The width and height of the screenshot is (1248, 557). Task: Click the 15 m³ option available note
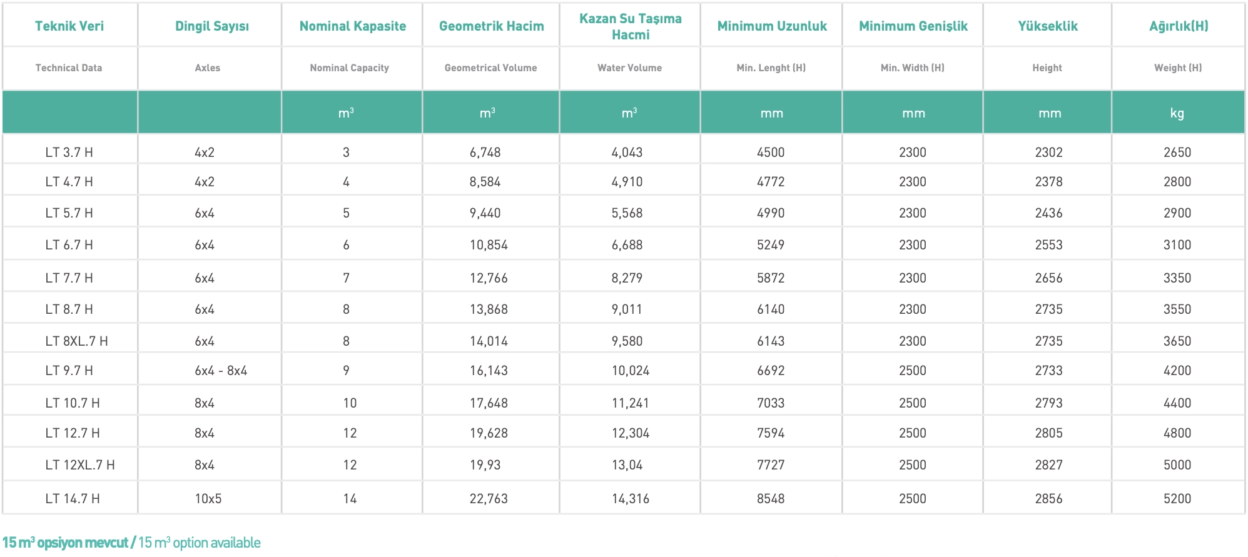pyautogui.click(x=131, y=543)
